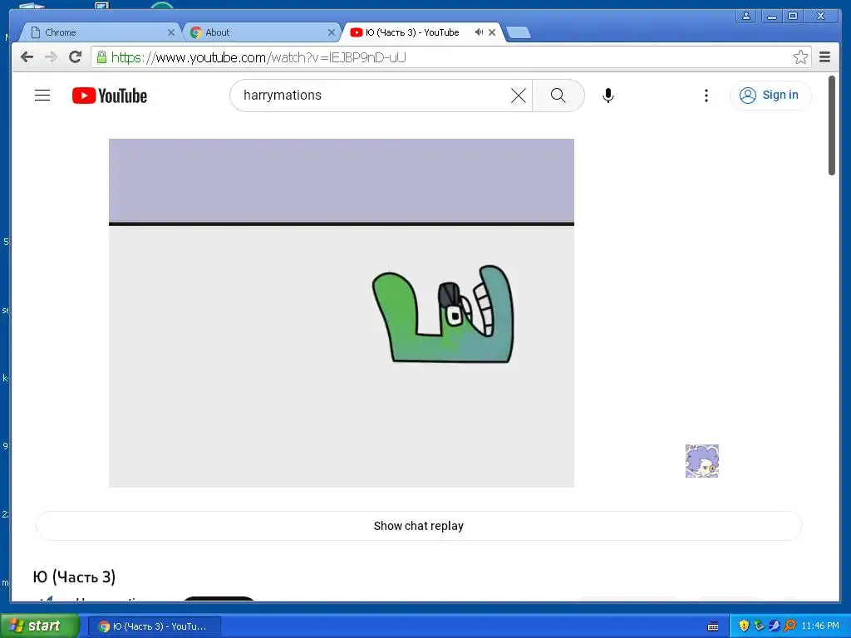The width and height of the screenshot is (851, 638).
Task: Click the security shield tray icon
Action: click(x=744, y=626)
